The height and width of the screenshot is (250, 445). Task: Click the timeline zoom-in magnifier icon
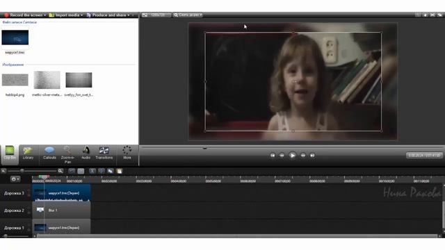(x=60, y=171)
